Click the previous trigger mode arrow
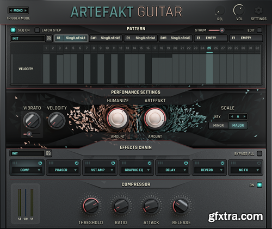This screenshot has width=272, height=229. coord(11,10)
